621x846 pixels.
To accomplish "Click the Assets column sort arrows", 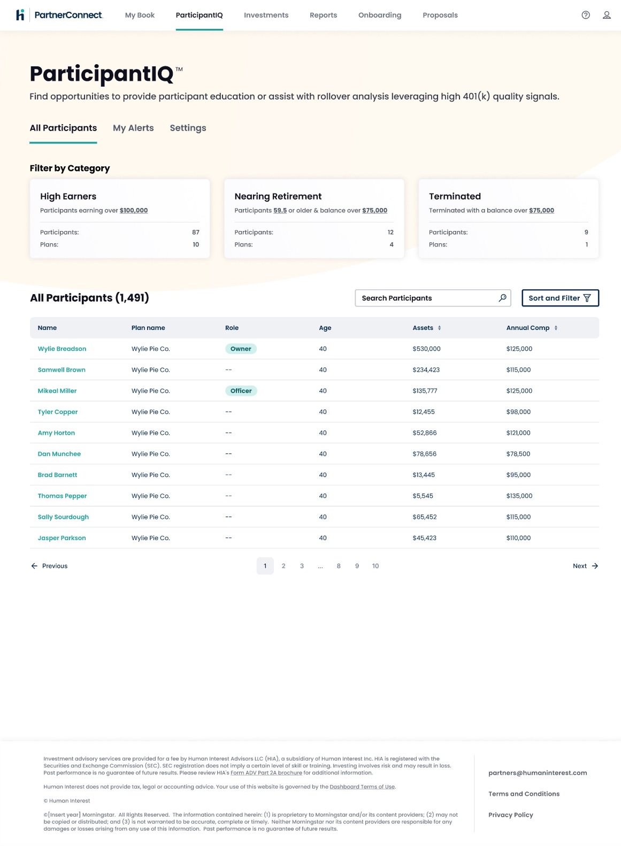I will (x=439, y=328).
